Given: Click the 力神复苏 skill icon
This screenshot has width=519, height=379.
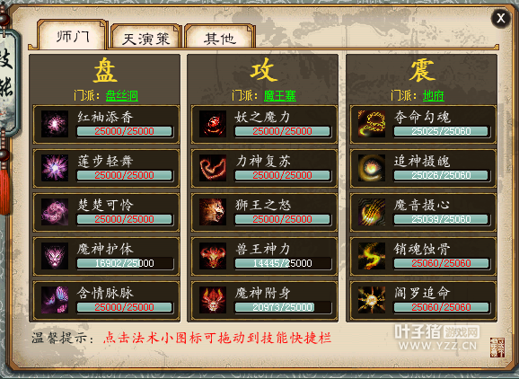Looking at the screenshot, I should coord(213,168).
